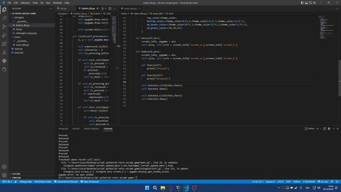Change Python language mode in status bar

point(297,181)
